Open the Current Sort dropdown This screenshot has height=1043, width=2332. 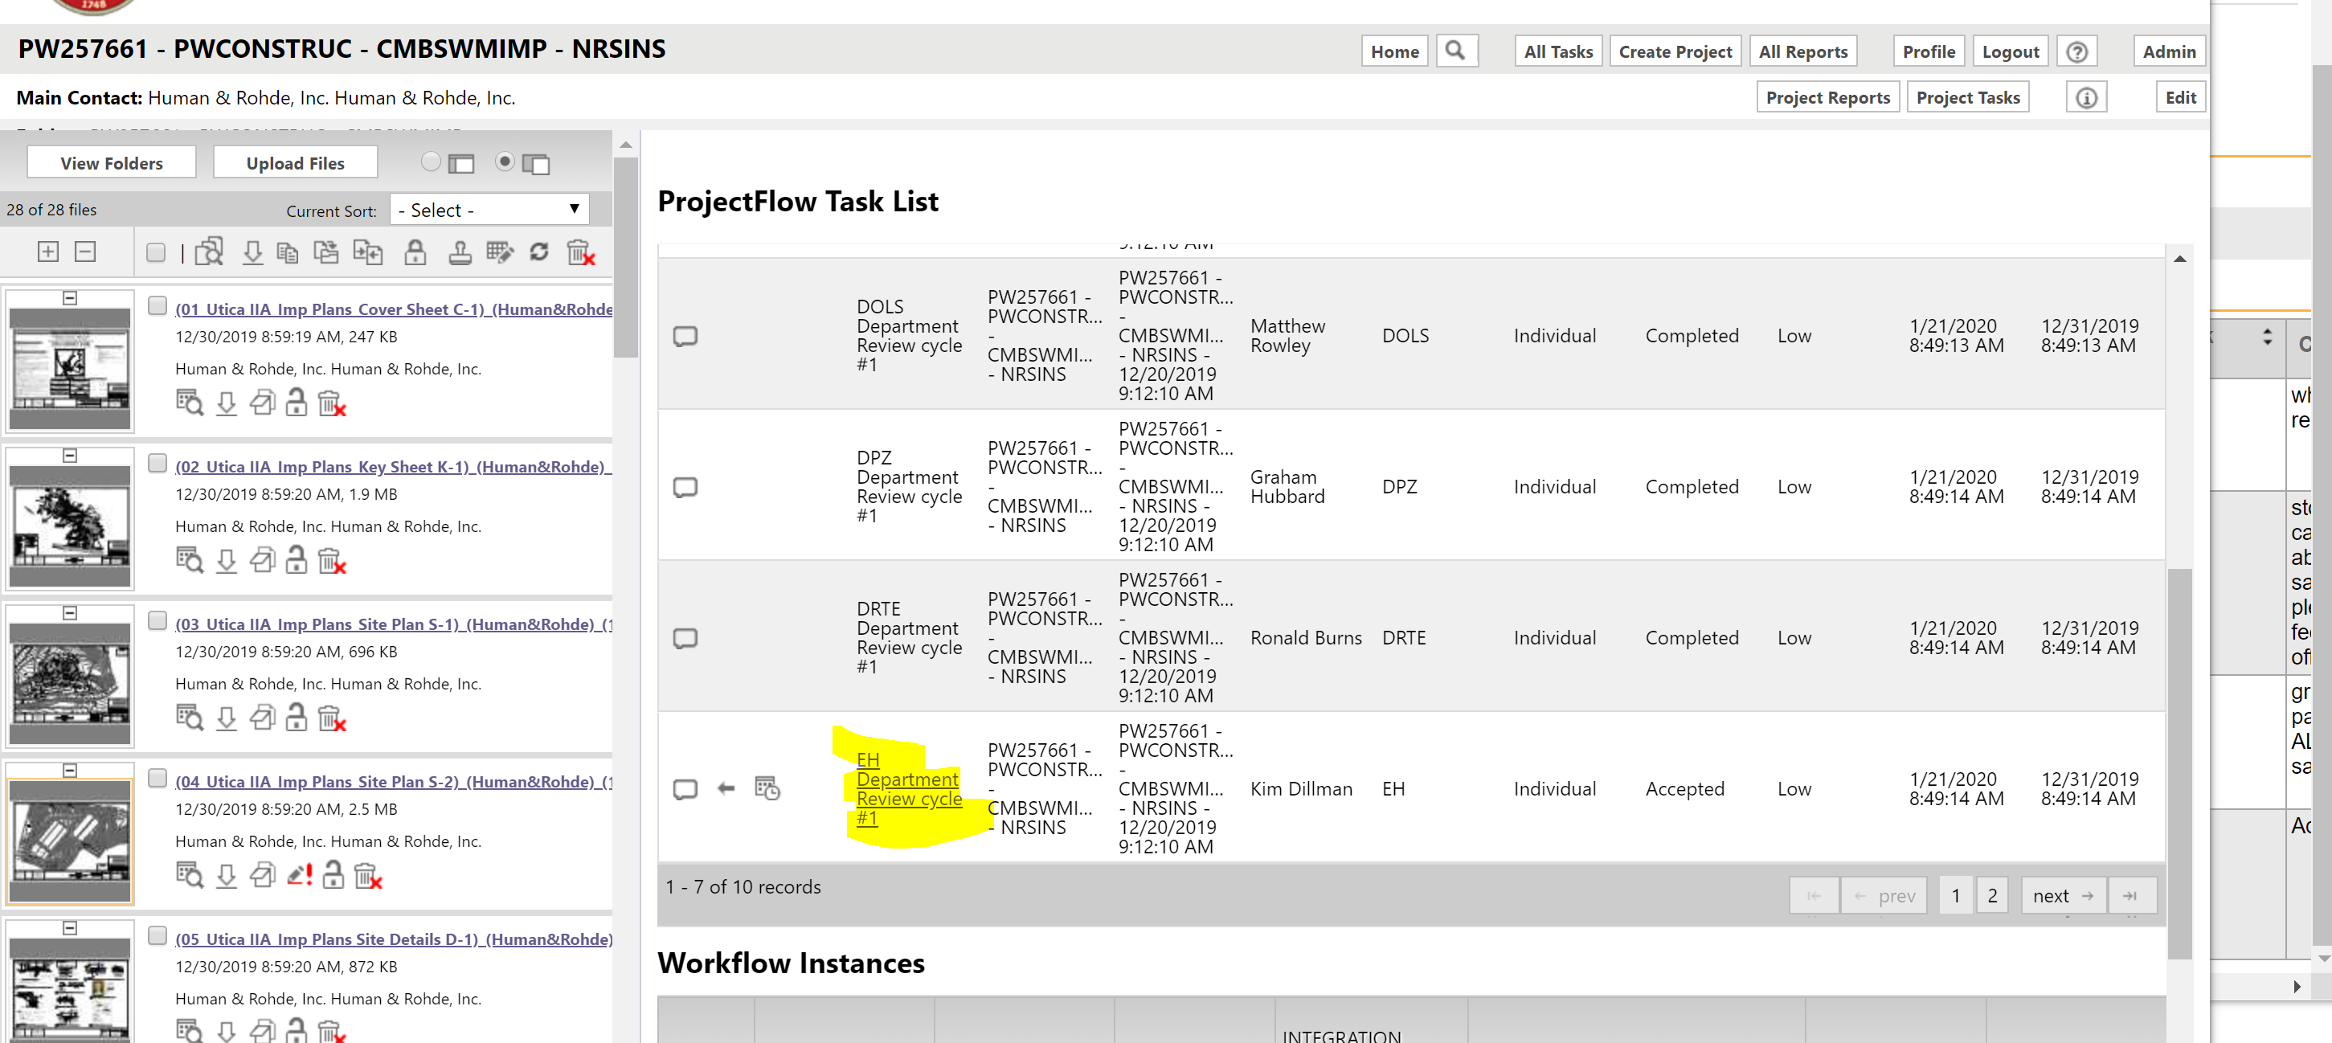489,210
